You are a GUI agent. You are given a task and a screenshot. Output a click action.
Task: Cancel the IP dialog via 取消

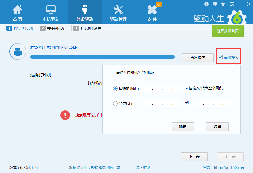[217, 127]
